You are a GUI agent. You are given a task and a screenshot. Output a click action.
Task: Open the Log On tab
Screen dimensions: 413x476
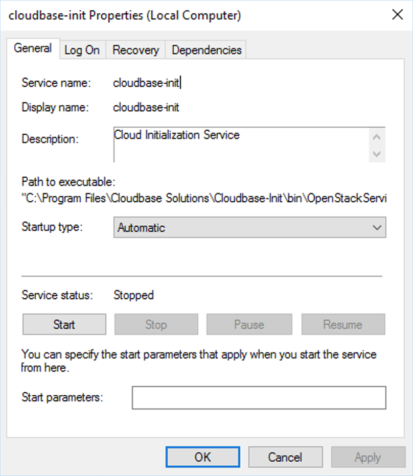pos(82,50)
